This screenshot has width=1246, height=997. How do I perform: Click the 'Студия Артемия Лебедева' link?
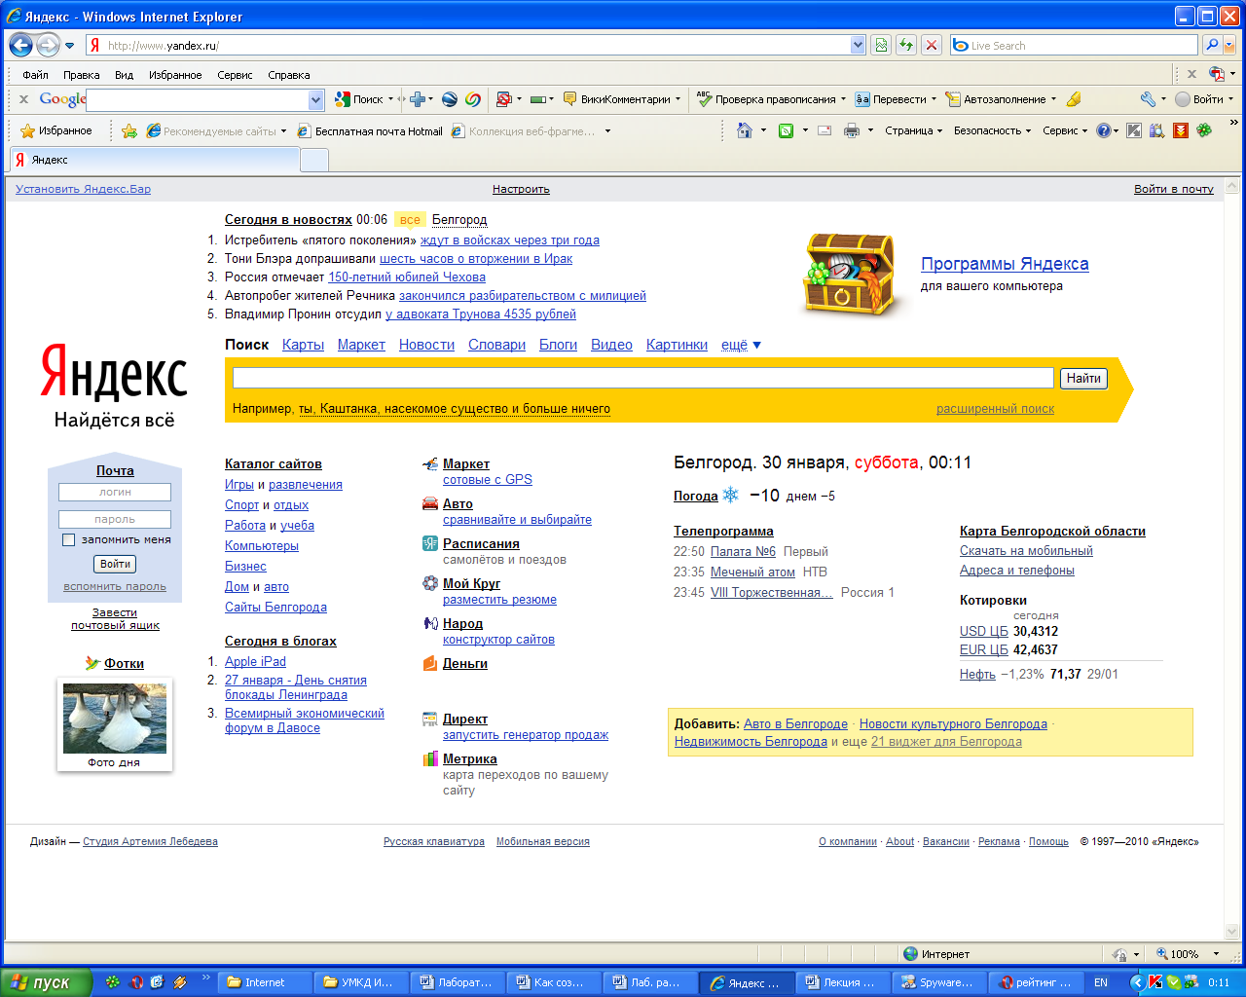[150, 841]
